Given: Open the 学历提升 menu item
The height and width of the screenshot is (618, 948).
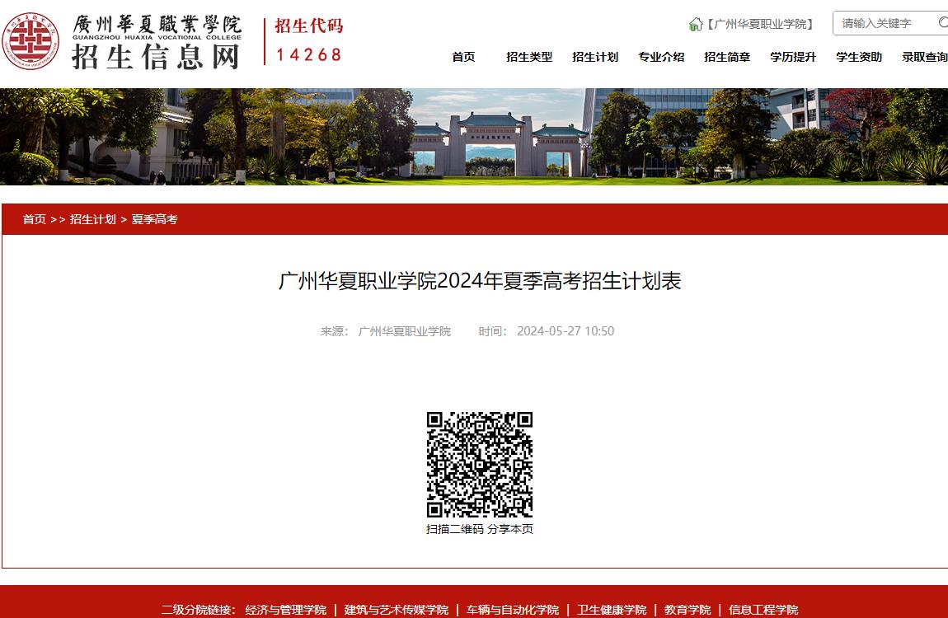Looking at the screenshot, I should (793, 57).
